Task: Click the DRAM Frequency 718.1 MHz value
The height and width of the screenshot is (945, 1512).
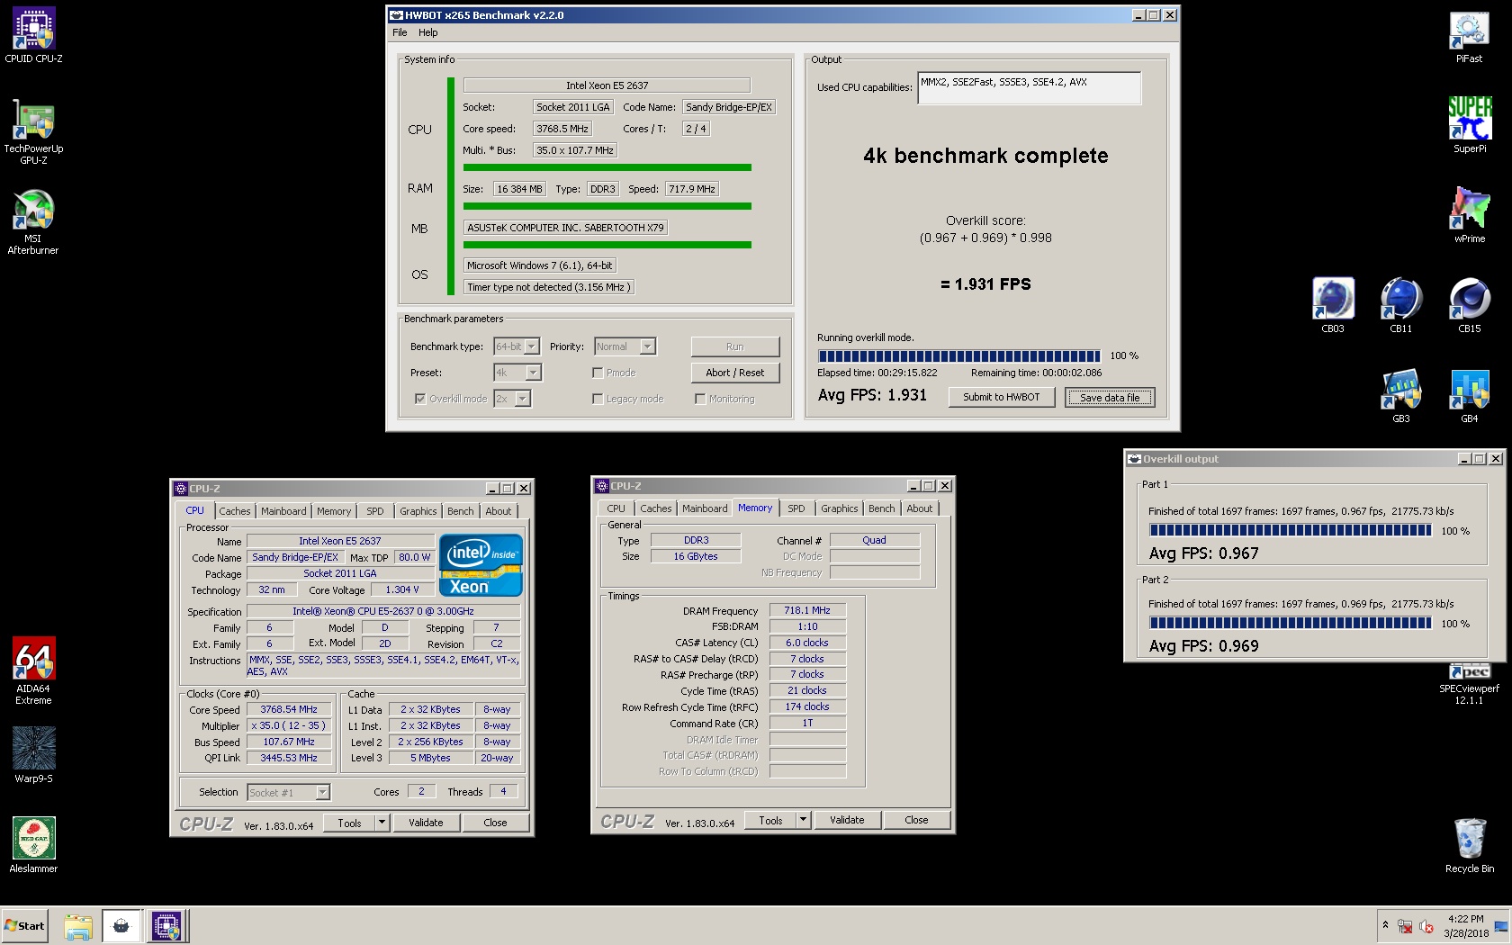Action: point(807,610)
